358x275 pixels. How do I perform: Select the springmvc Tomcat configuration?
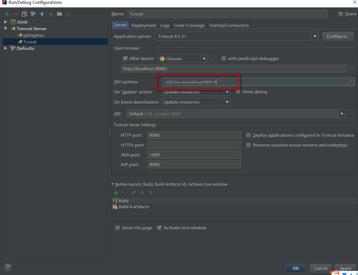coord(33,35)
